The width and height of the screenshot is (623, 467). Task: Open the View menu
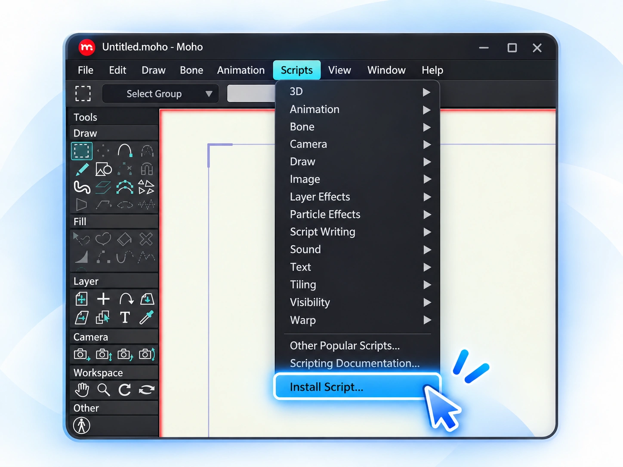tap(339, 70)
